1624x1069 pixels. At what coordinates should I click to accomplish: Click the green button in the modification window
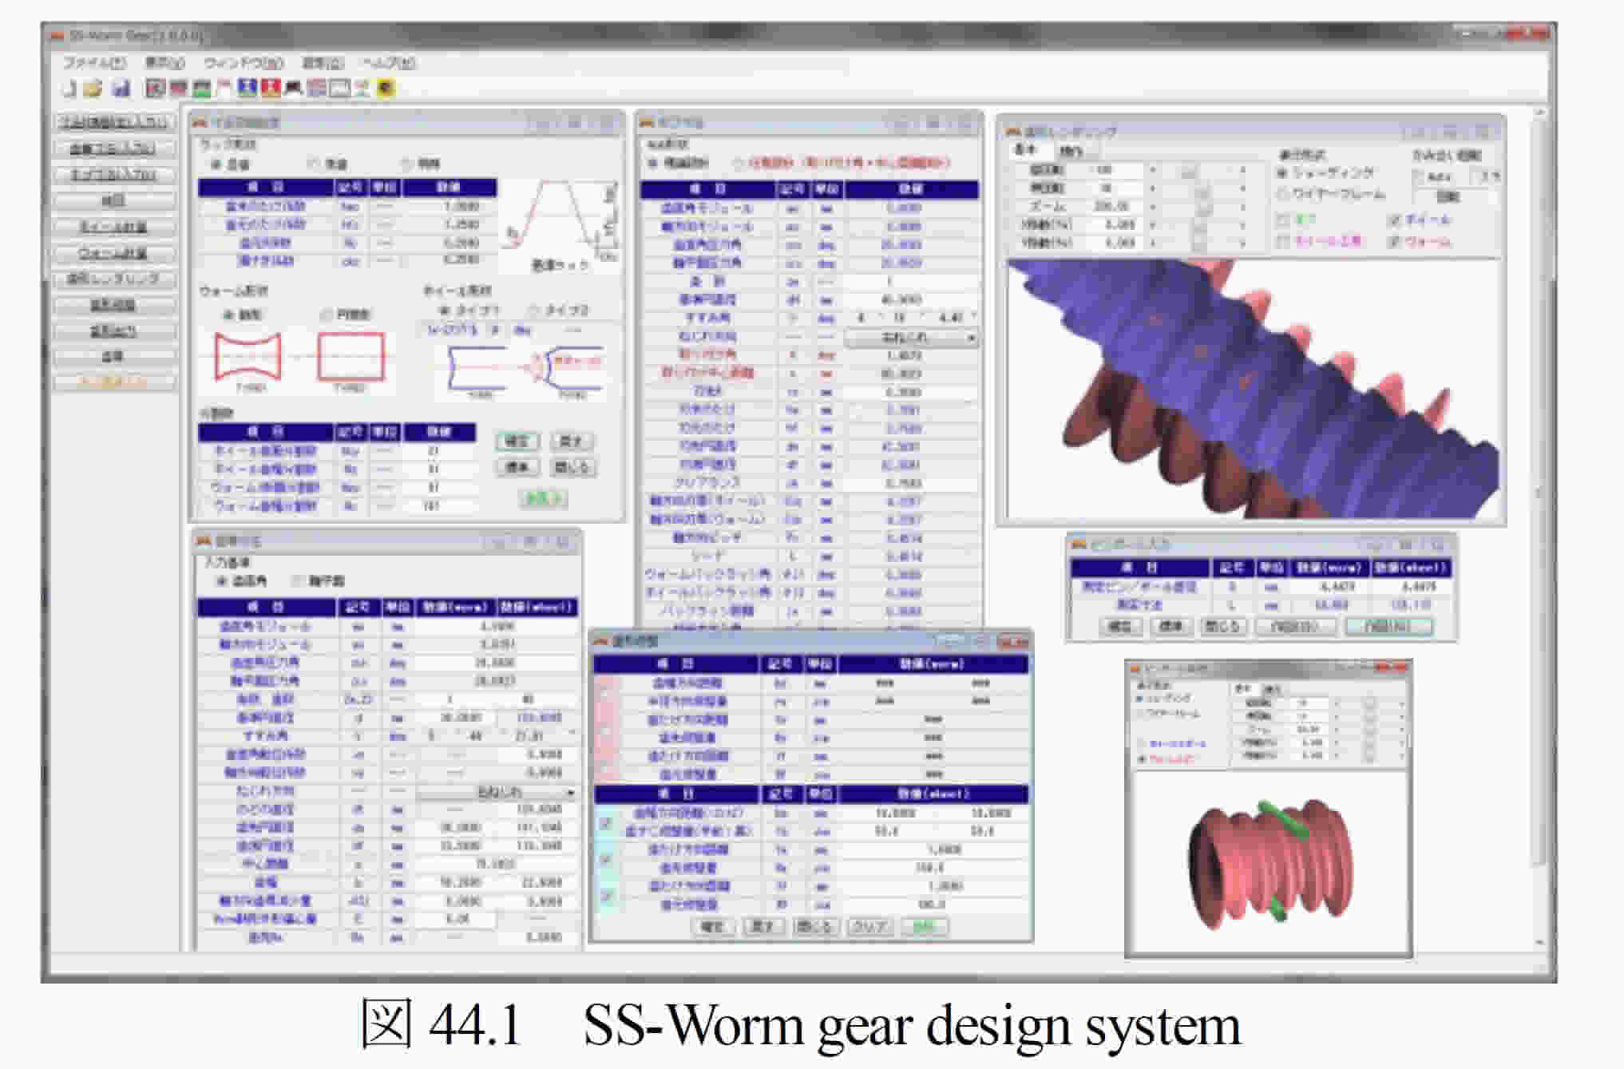click(x=925, y=926)
